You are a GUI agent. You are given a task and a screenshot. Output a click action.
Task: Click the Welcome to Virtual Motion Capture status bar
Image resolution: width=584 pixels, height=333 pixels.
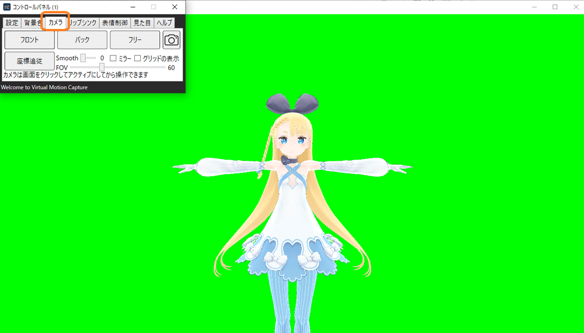[45, 87]
